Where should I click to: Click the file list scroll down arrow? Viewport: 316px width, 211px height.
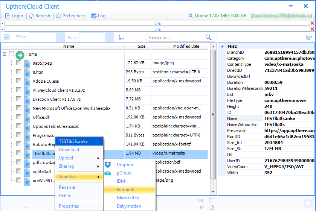click(x=213, y=192)
